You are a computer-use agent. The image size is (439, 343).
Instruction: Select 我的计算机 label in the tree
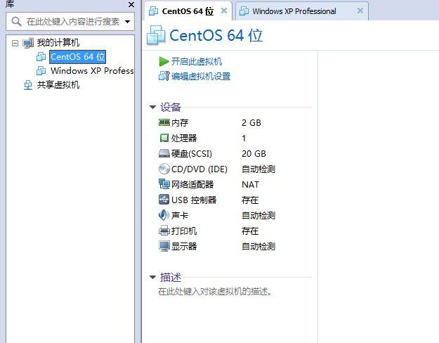[58, 43]
